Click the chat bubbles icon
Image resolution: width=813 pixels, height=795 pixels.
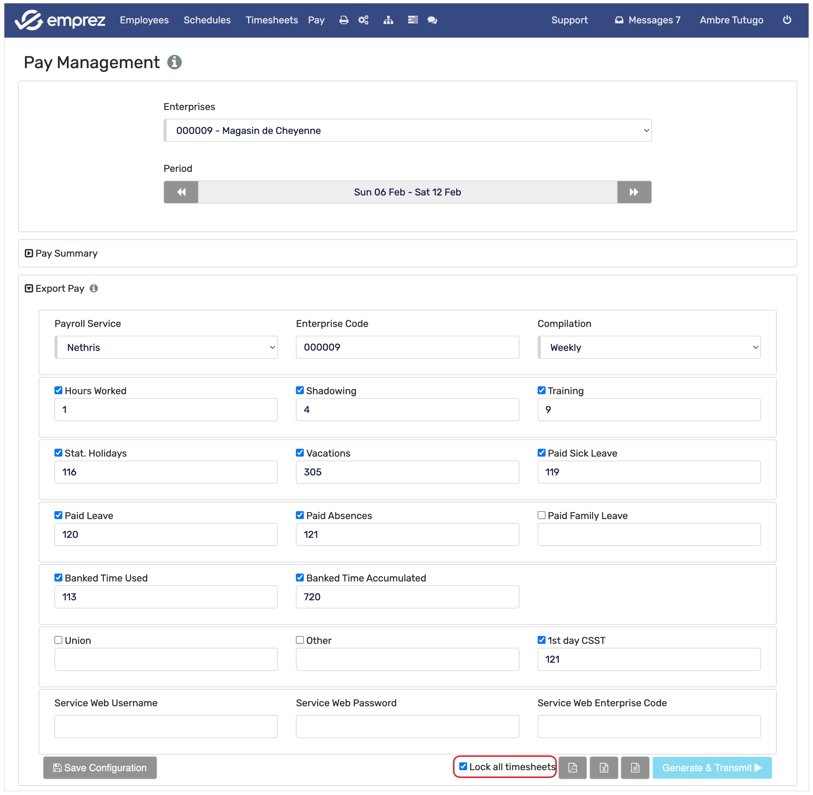point(432,20)
